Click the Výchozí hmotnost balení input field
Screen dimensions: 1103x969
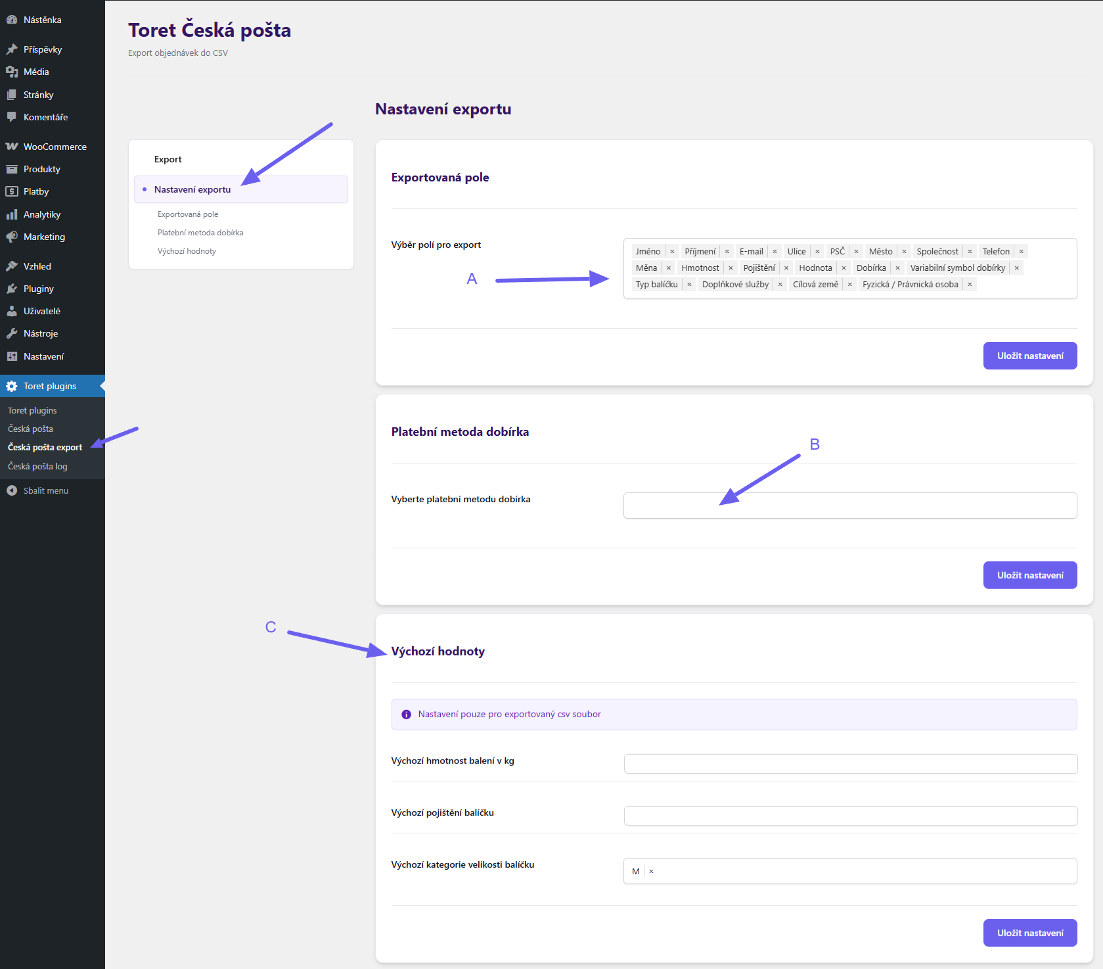(x=849, y=763)
